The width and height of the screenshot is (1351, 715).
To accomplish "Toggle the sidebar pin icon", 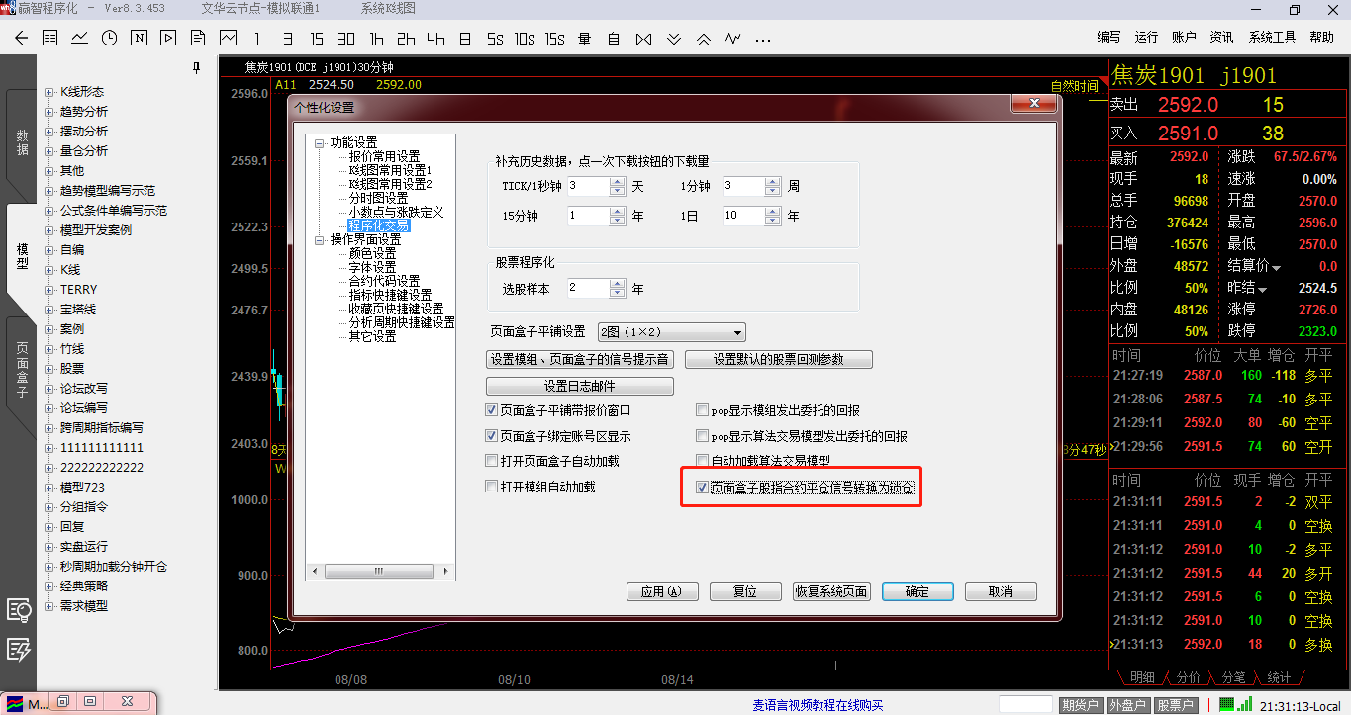I will 197,67.
